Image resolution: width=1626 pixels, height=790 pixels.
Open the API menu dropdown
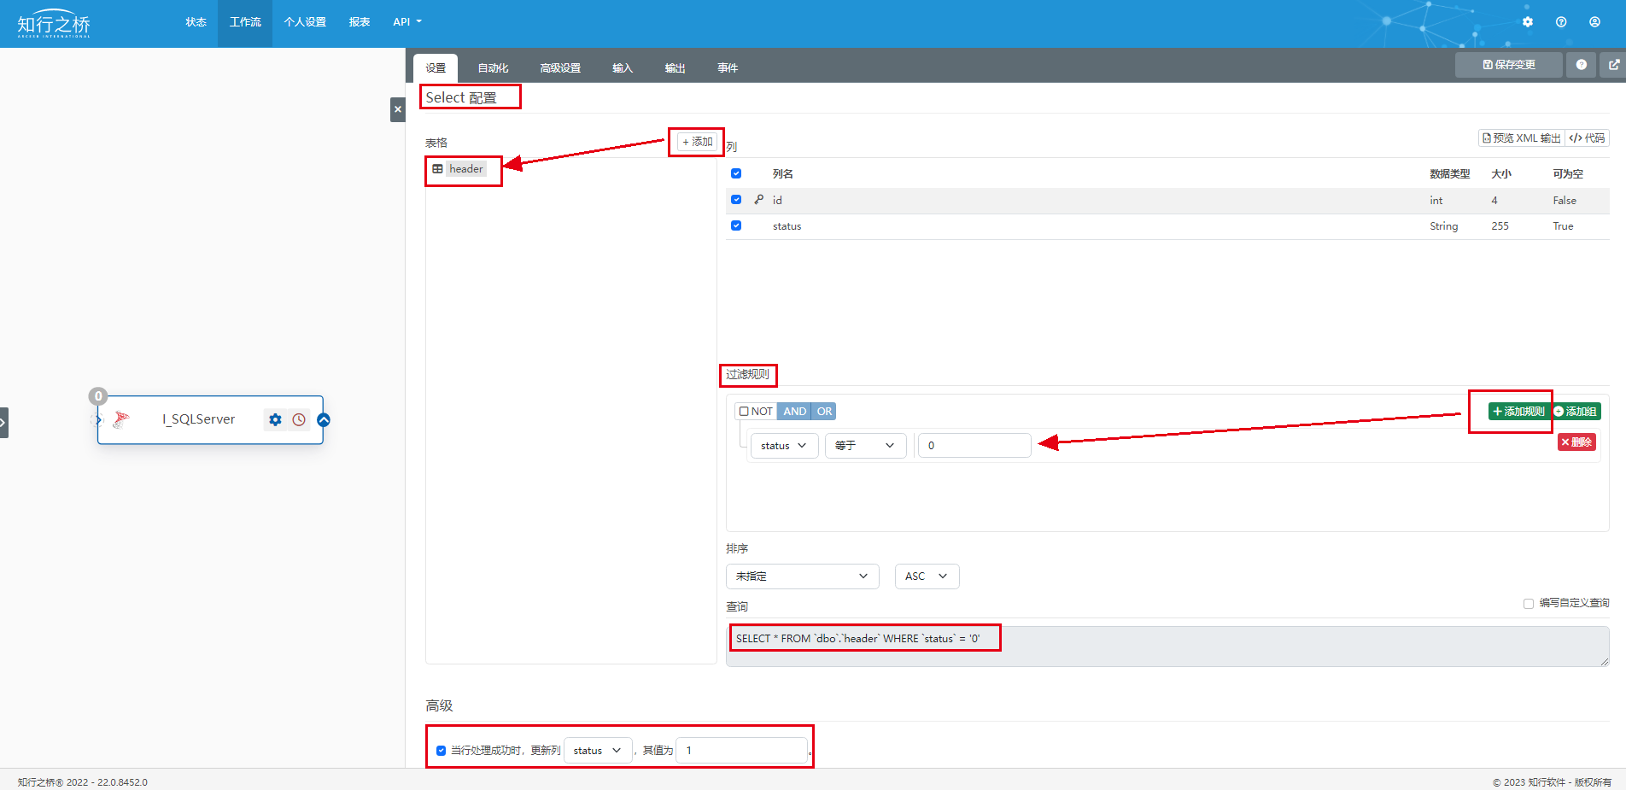[x=407, y=22]
